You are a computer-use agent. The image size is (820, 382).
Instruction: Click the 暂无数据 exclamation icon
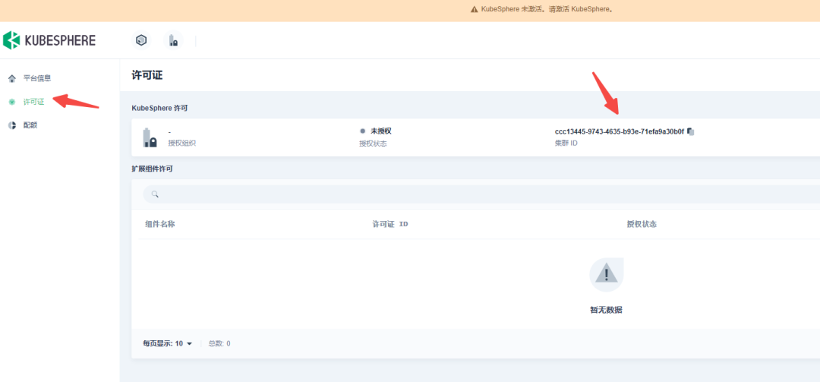tap(606, 275)
